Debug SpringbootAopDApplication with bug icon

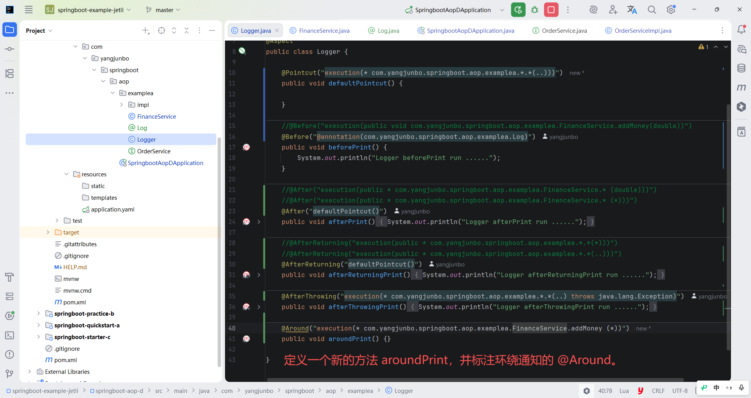point(535,10)
